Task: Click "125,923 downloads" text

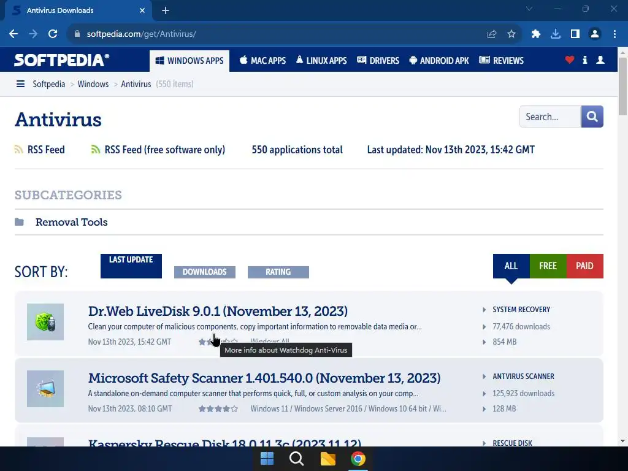Action: pos(524,393)
